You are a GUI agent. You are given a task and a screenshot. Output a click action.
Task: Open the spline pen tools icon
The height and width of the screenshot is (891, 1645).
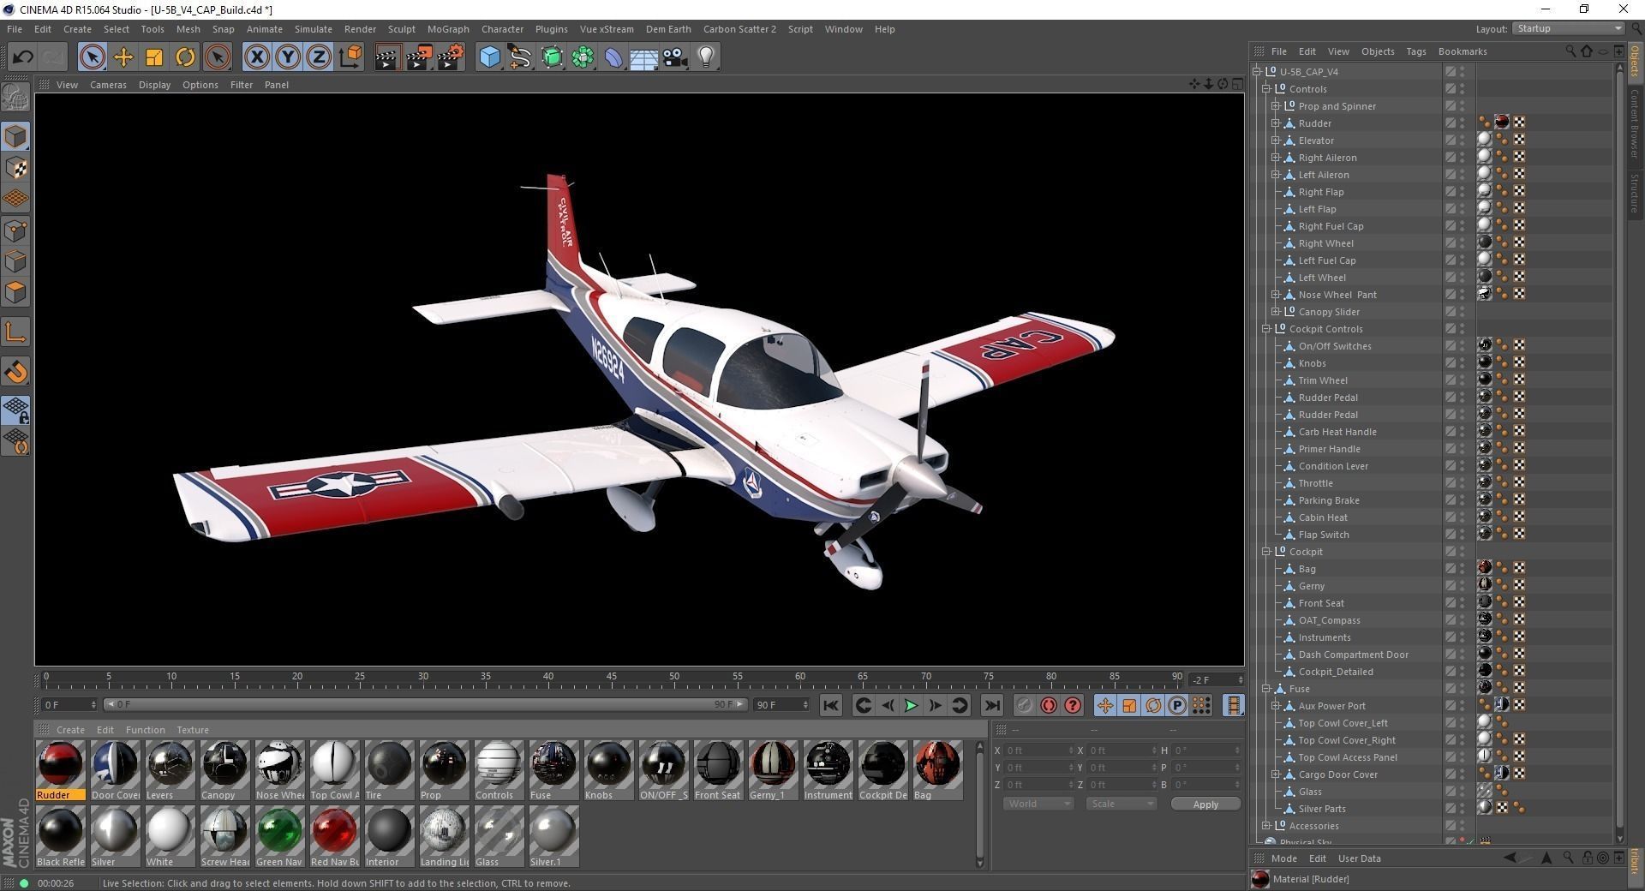click(520, 57)
